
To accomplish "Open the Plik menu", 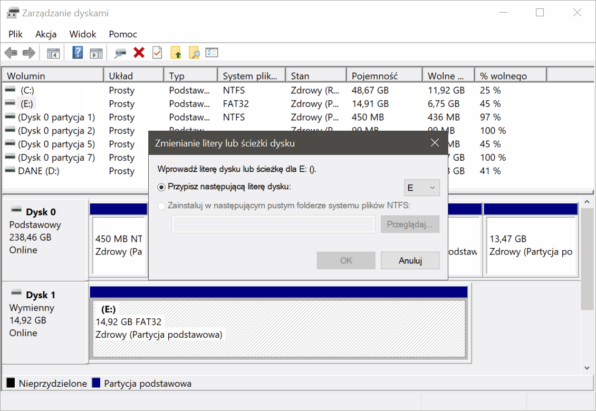I will 16,34.
